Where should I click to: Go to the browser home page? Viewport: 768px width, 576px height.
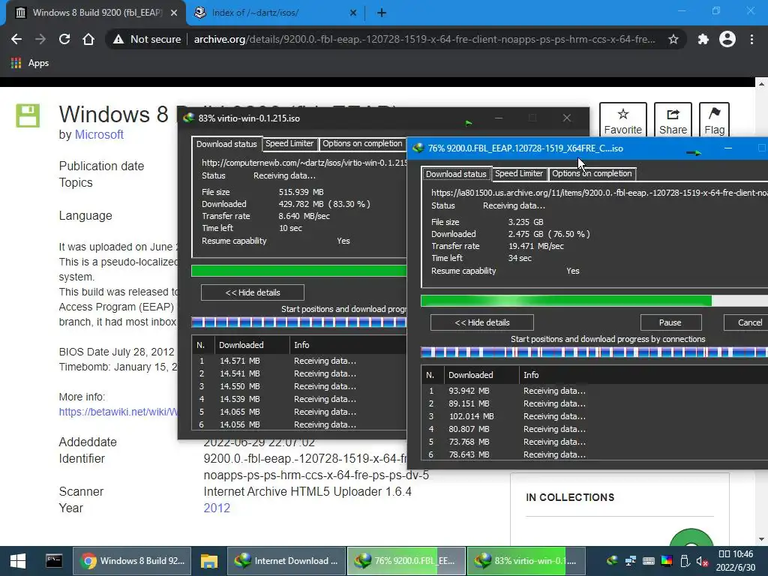pyautogui.click(x=88, y=39)
